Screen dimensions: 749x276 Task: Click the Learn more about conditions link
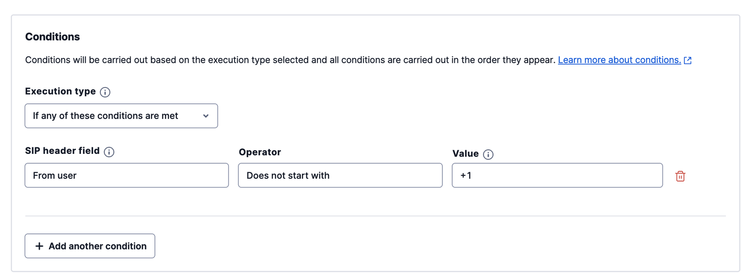(x=620, y=60)
